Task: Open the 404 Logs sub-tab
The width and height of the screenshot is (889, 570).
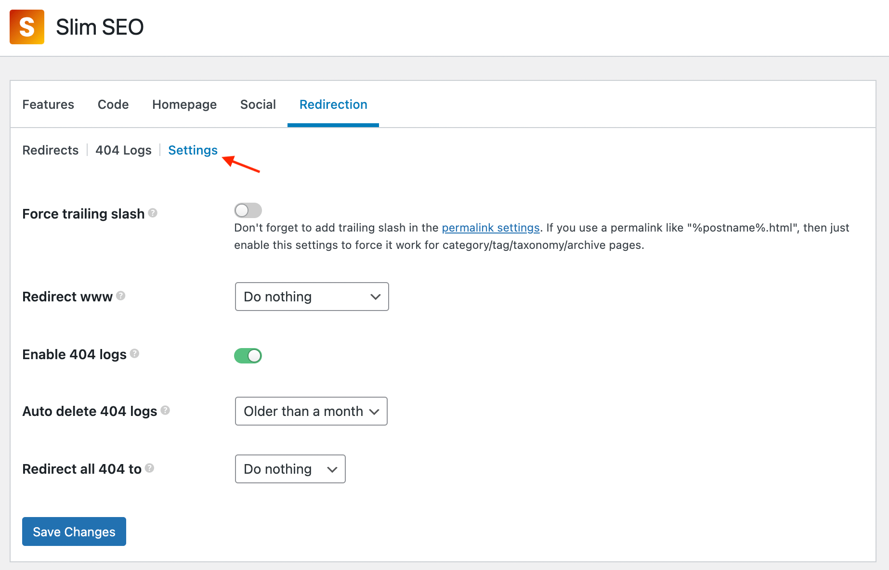Action: click(123, 150)
